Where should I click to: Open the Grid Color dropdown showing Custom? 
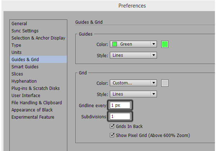[x=133, y=83]
